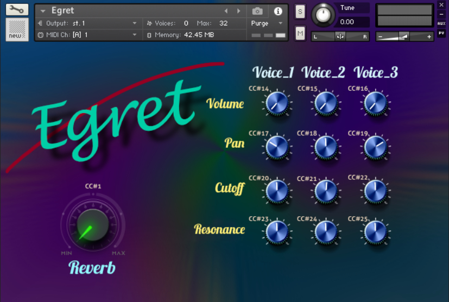
Task: Click the Voice_3 Pan knob CC#19
Action: click(375, 147)
